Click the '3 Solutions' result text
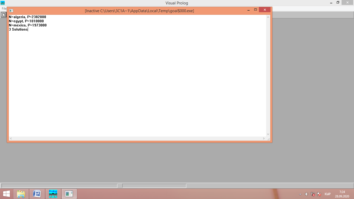 click(18, 29)
